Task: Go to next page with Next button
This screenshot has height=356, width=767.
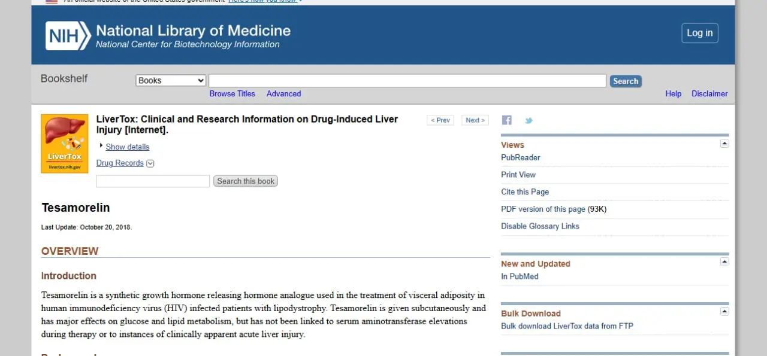Action: [475, 120]
